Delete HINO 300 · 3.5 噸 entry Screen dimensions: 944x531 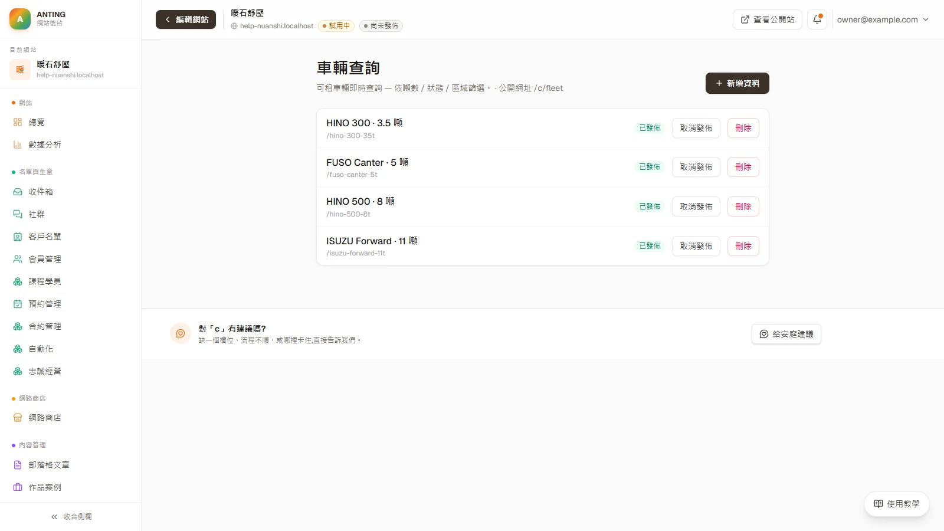click(x=743, y=128)
